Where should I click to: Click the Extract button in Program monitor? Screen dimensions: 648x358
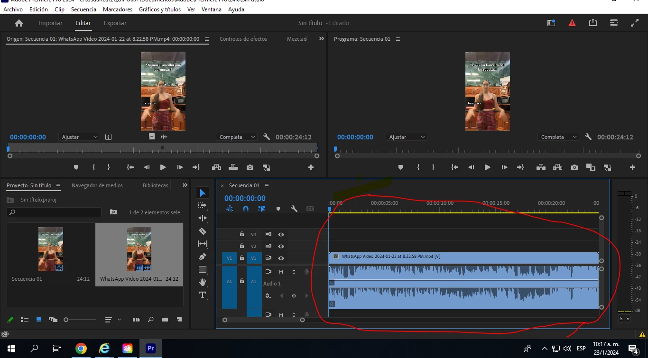pyautogui.click(x=557, y=167)
